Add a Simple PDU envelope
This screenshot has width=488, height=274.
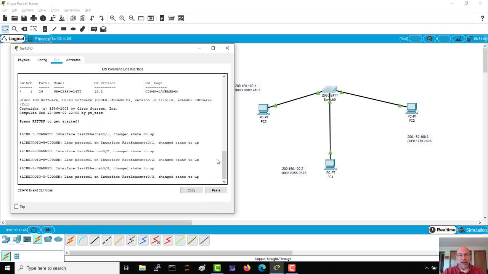[94, 29]
